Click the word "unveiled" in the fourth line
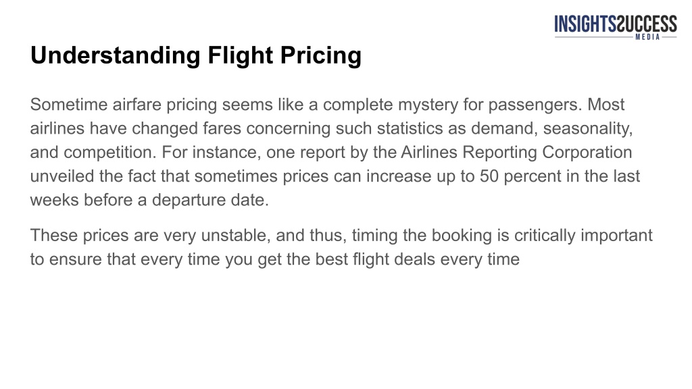 tap(62, 176)
